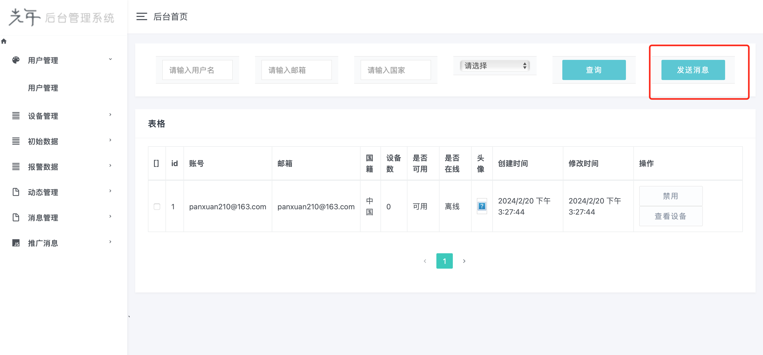Expand the 设备管理 chevron
The height and width of the screenshot is (355, 763).
coord(110,115)
